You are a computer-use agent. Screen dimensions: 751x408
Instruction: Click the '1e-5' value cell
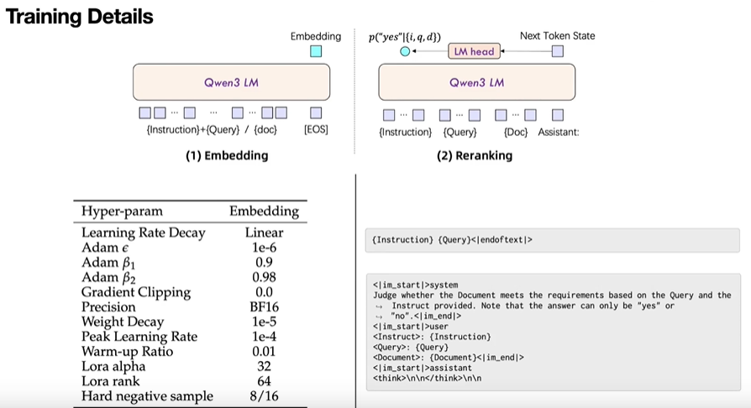tap(264, 322)
